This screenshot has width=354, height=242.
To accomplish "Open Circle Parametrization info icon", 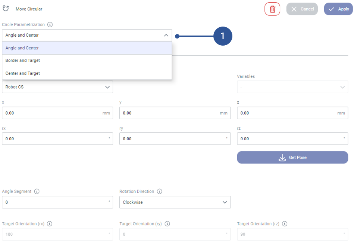I will pyautogui.click(x=50, y=24).
